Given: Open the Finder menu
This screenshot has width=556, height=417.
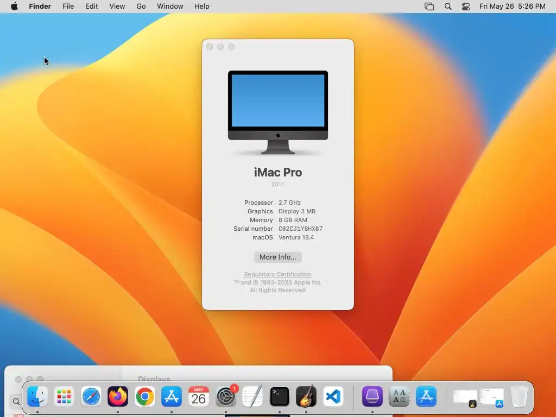Looking at the screenshot, I should (x=40, y=7).
